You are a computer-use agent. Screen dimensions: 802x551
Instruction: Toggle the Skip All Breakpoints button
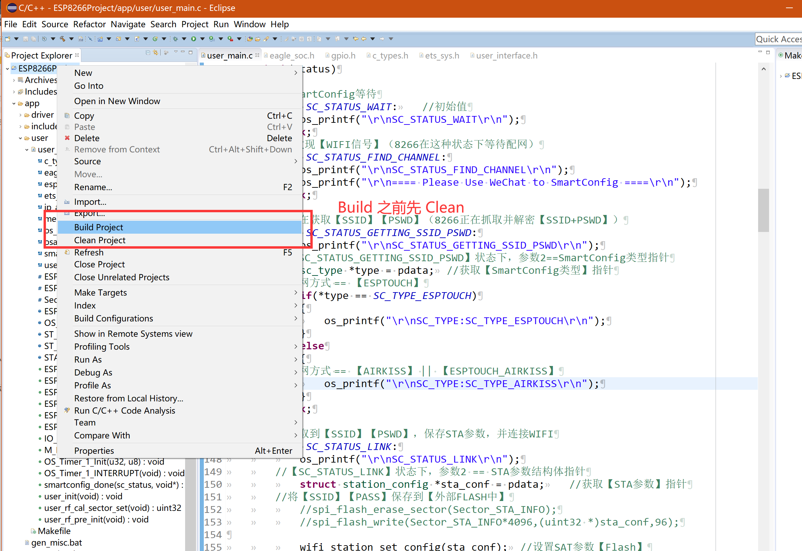90,39
